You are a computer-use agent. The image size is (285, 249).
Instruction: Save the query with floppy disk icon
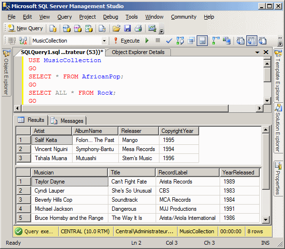(127, 28)
